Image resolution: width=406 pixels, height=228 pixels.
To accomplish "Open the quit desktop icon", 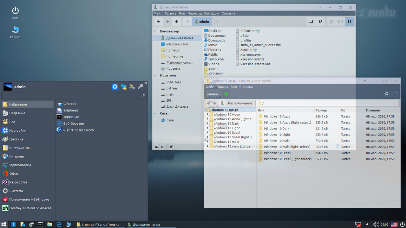I will tap(15, 13).
